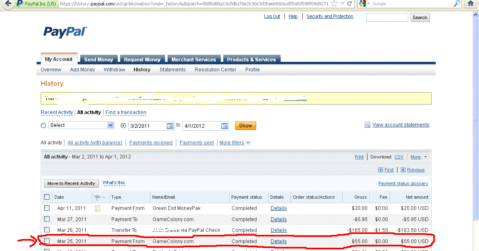The width and height of the screenshot is (479, 251).
Task: Click the Move to Recent Activity button
Action: pyautogui.click(x=71, y=183)
